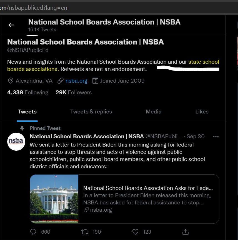Click the 660 replies count

[x=46, y=232]
